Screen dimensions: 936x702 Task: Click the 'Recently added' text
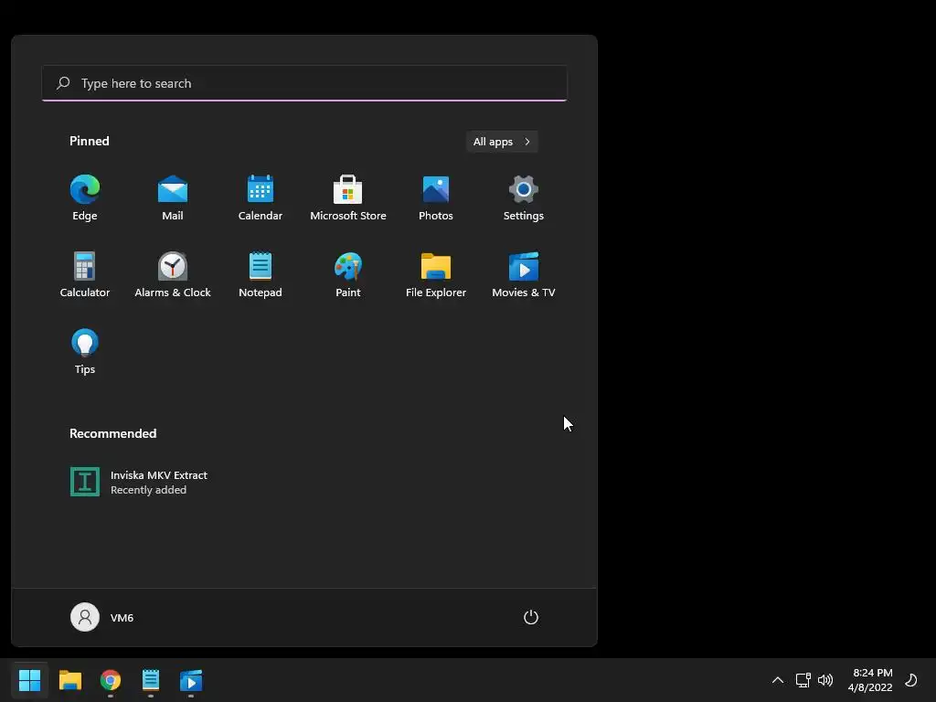148,490
